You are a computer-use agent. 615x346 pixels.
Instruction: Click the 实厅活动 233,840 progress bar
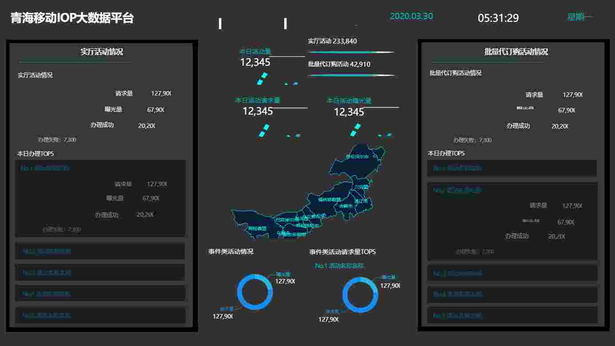(351, 52)
